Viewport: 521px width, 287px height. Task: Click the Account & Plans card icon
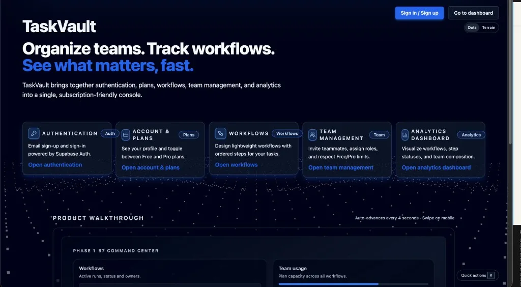click(126, 134)
